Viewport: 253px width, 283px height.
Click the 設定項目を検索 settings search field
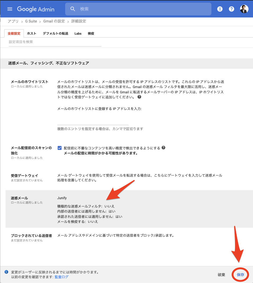[55, 42]
